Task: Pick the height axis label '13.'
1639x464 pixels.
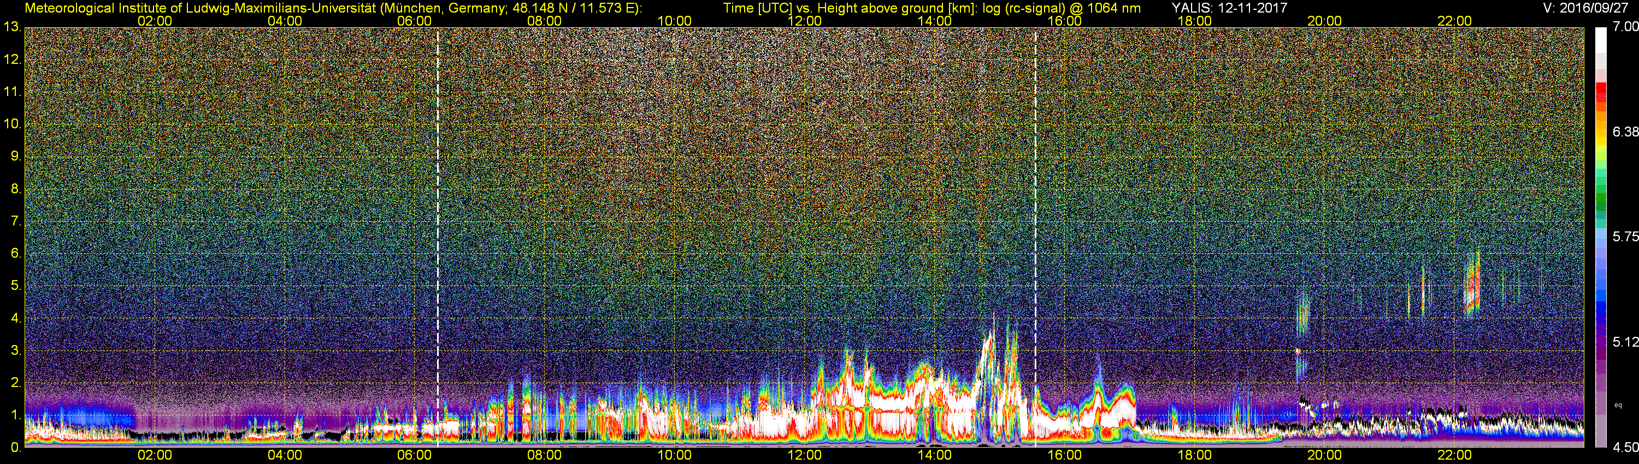Action: pos(12,27)
